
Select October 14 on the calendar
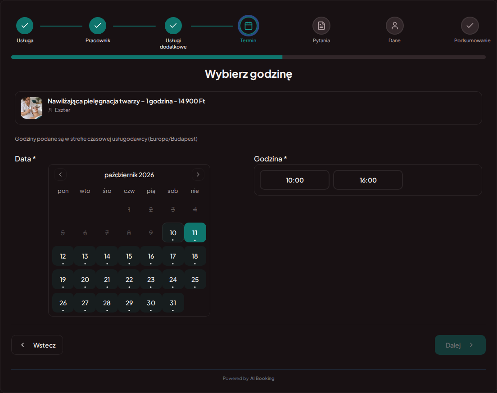(x=107, y=256)
